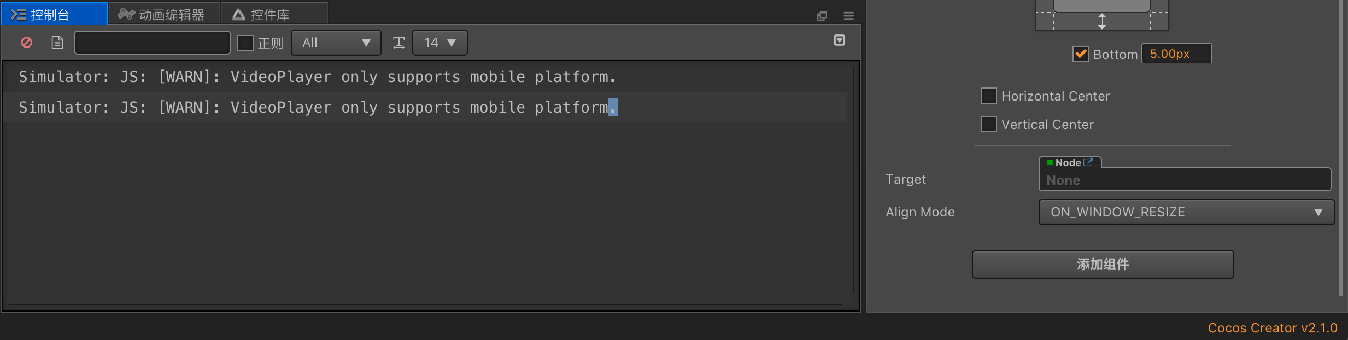Image resolution: width=1348 pixels, height=340 pixels.
Task: Open the font size 14 dropdown
Action: (x=439, y=43)
